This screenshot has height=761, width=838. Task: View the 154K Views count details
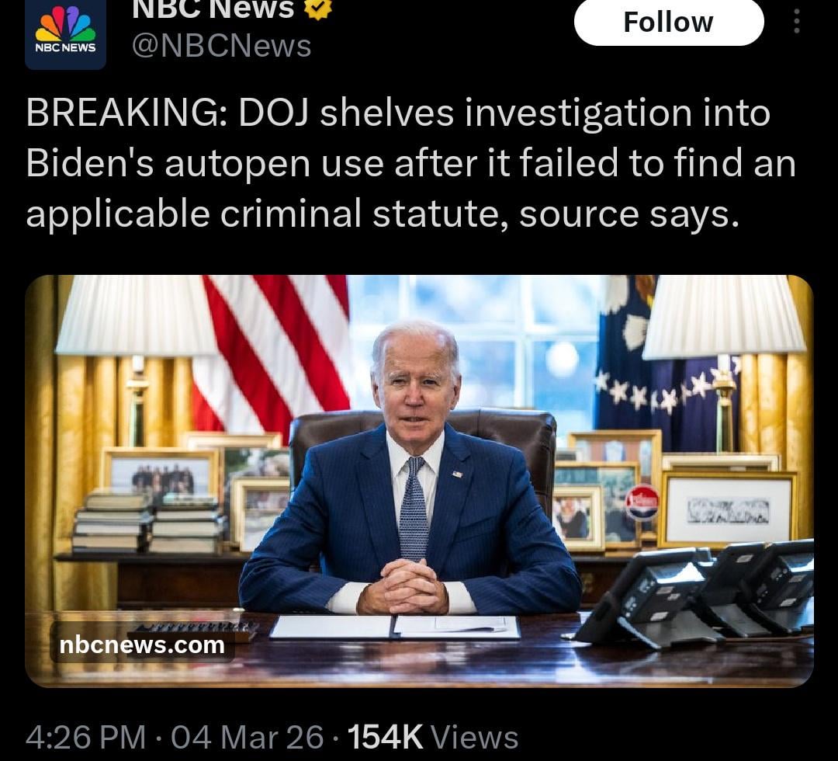tap(433, 737)
